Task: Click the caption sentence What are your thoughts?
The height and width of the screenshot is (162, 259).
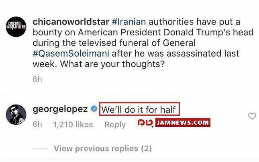Action: click(x=112, y=64)
